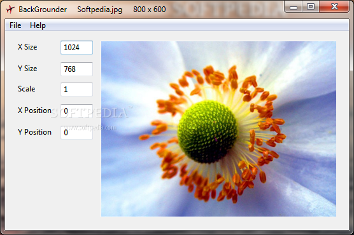Click the 'X Position' label

point(34,111)
